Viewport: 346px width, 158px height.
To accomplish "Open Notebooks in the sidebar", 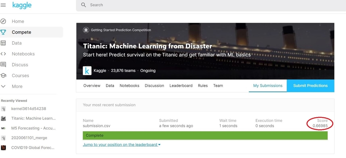I will click(x=23, y=54).
